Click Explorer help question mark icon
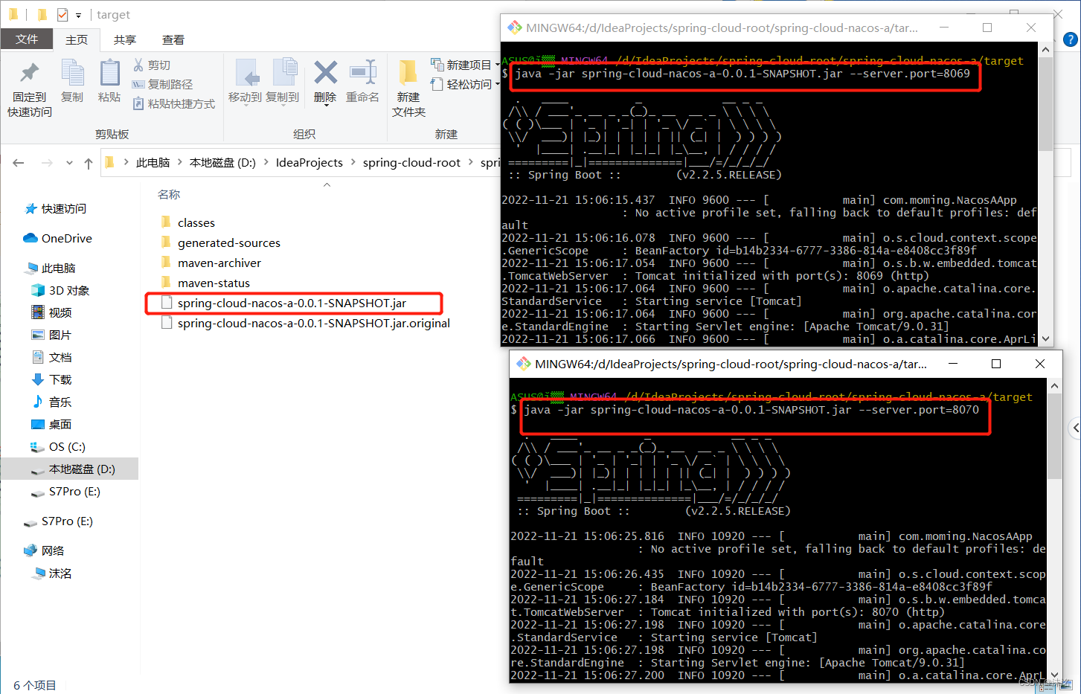The image size is (1081, 694). click(x=1071, y=39)
